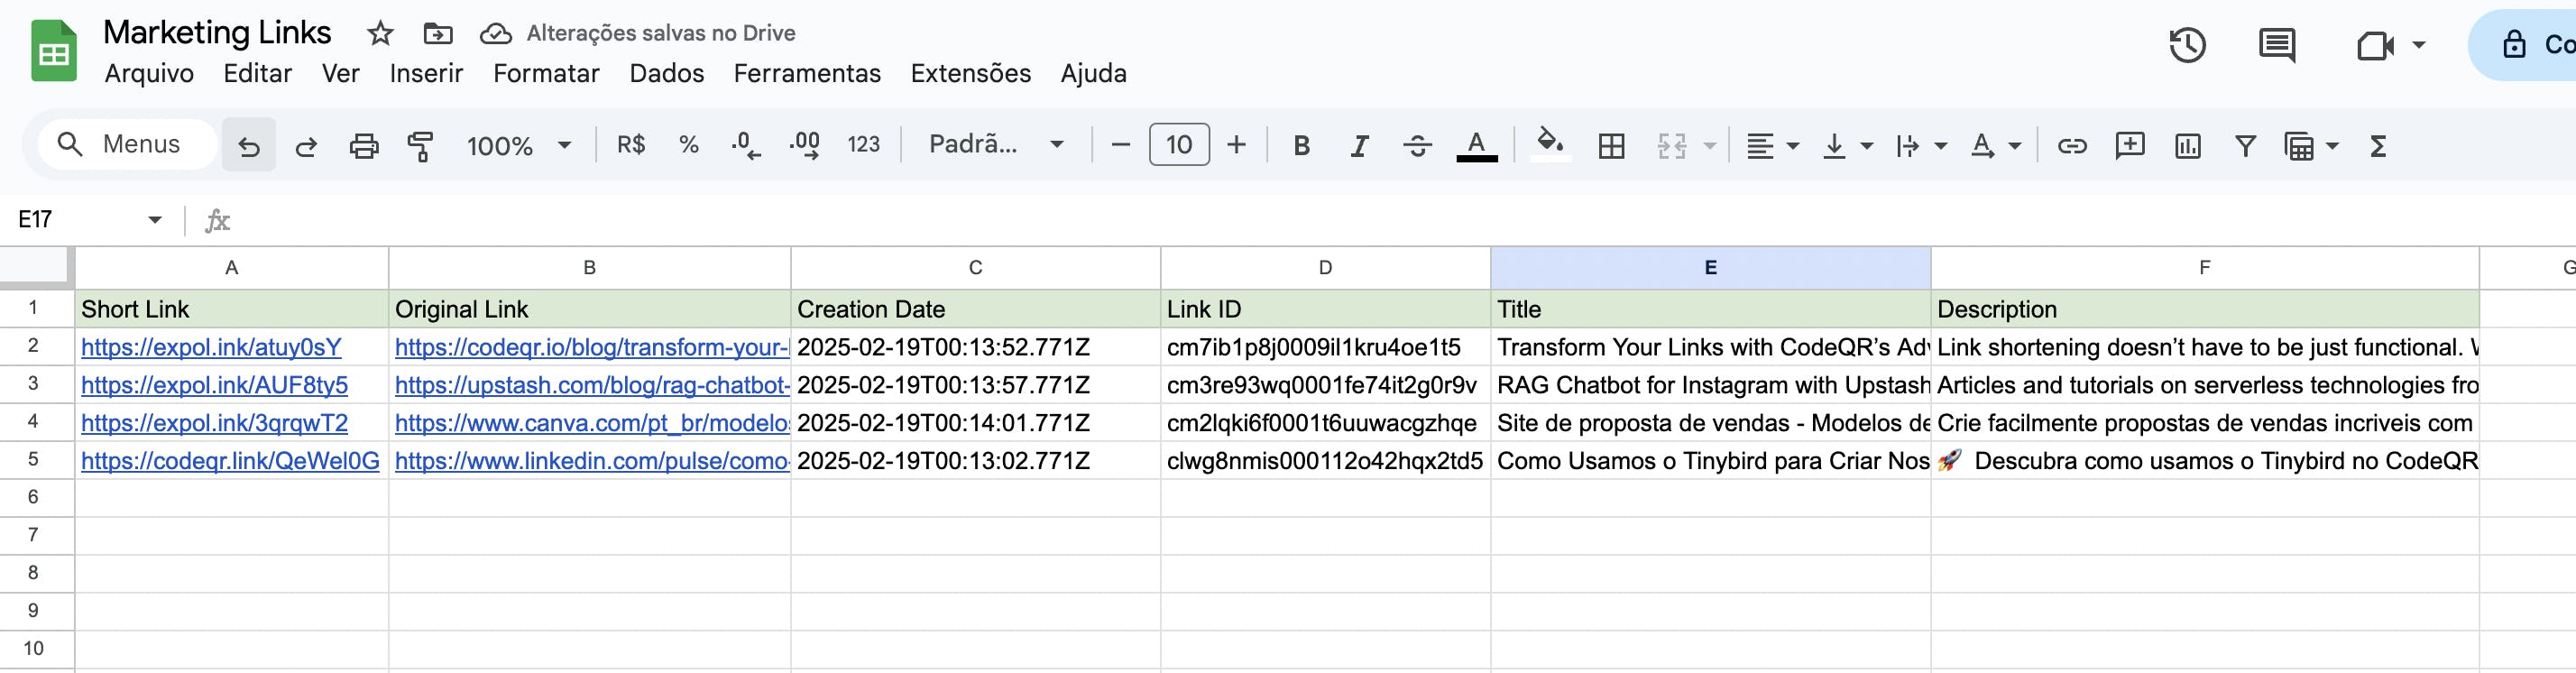Open the Ajuda menu
2576x673 pixels.
coord(1093,73)
